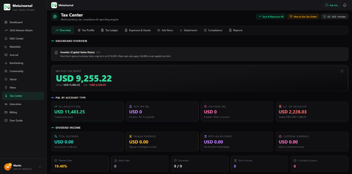Click the Total Dividends card icon
Viewport: 352px width, 174px height.
coord(56,136)
